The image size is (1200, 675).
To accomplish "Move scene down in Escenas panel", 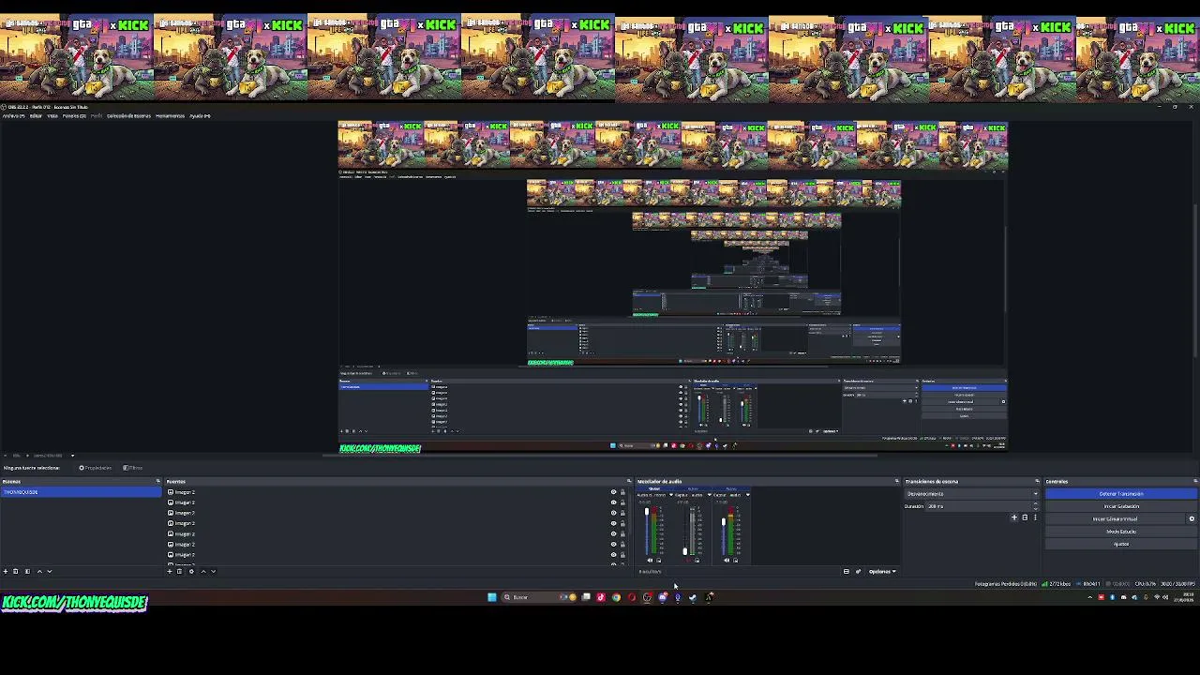I will click(49, 571).
